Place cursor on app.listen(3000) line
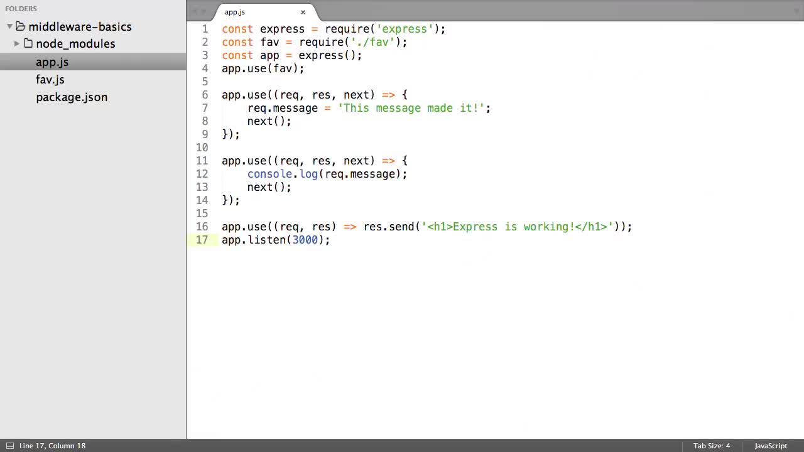 pos(276,240)
